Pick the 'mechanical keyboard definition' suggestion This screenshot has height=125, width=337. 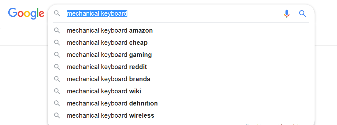pyautogui.click(x=181, y=103)
